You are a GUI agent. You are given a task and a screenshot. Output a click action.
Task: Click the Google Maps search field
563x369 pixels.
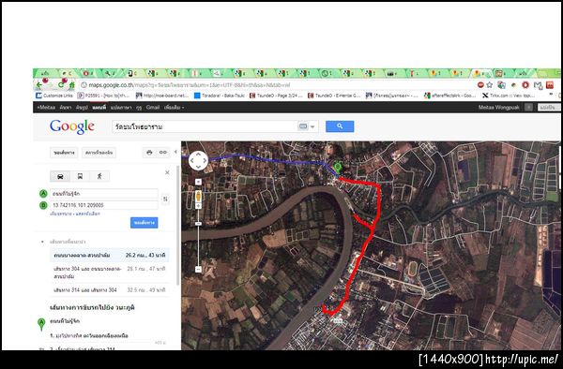coord(205,126)
